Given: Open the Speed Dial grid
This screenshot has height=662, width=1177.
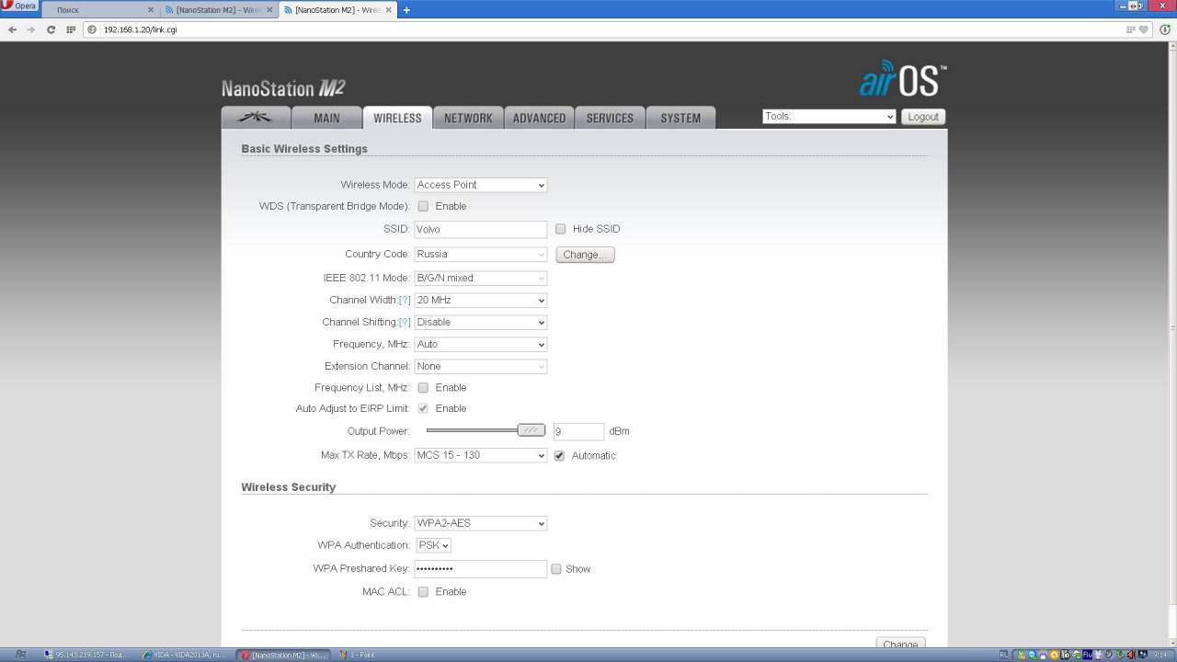Looking at the screenshot, I should (x=71, y=29).
